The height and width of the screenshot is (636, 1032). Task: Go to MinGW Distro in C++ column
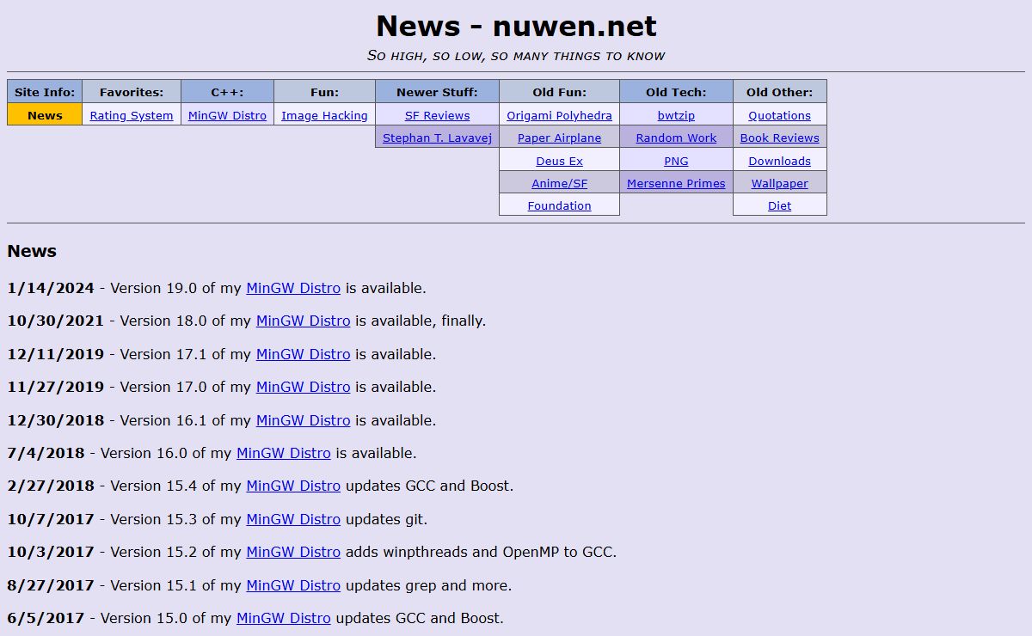click(227, 115)
